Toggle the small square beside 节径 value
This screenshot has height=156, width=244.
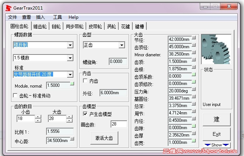tap(194, 38)
